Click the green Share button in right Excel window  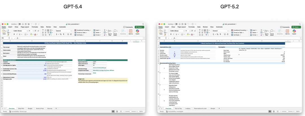point(296,27)
